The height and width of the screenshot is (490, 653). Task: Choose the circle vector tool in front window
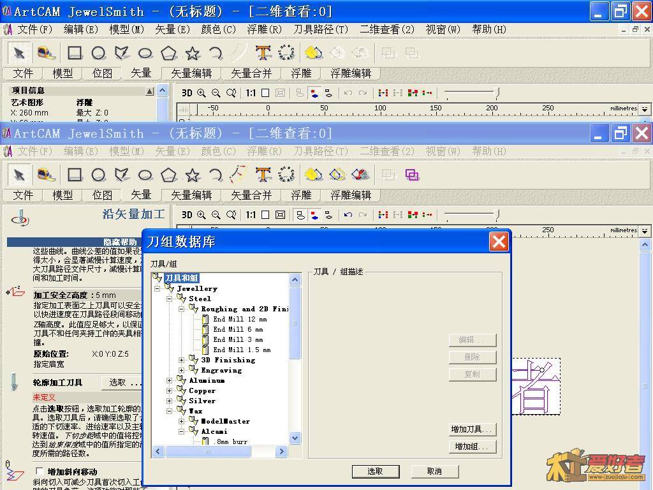click(x=98, y=175)
